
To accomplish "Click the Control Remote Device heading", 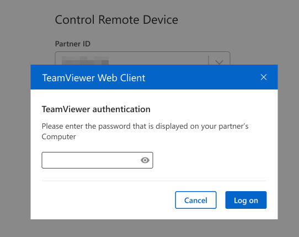I will [116, 20].
